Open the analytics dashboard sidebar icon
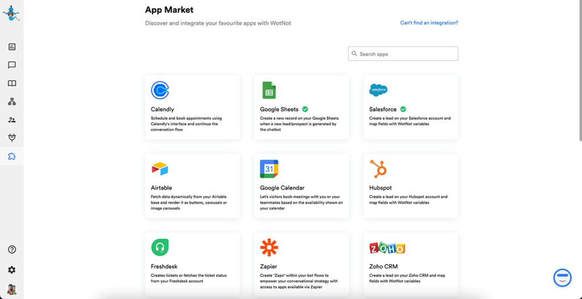The image size is (582, 299). click(11, 47)
